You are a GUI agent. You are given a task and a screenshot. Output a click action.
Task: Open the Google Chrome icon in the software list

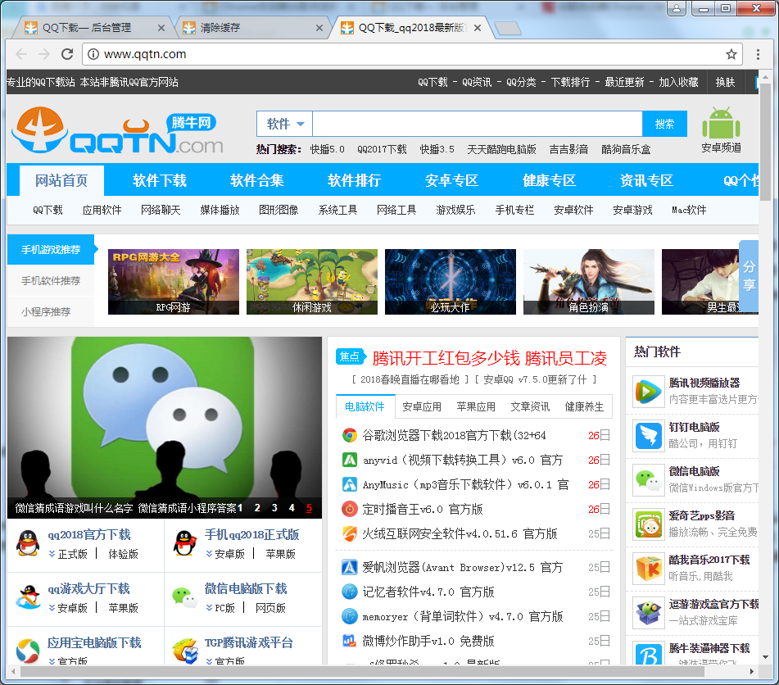click(x=350, y=435)
